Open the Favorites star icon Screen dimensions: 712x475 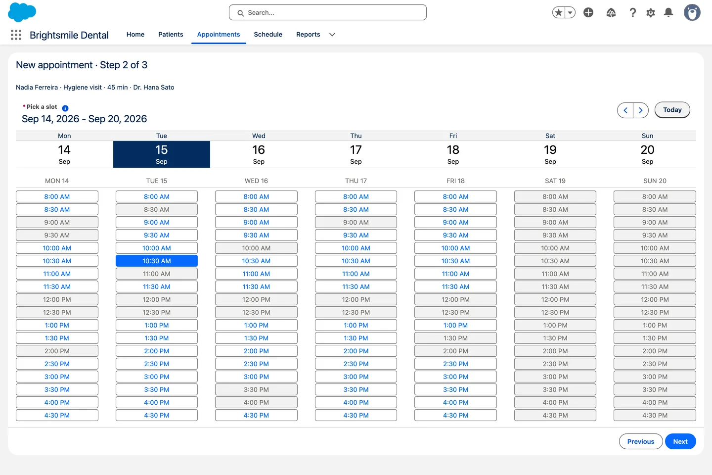(x=559, y=13)
